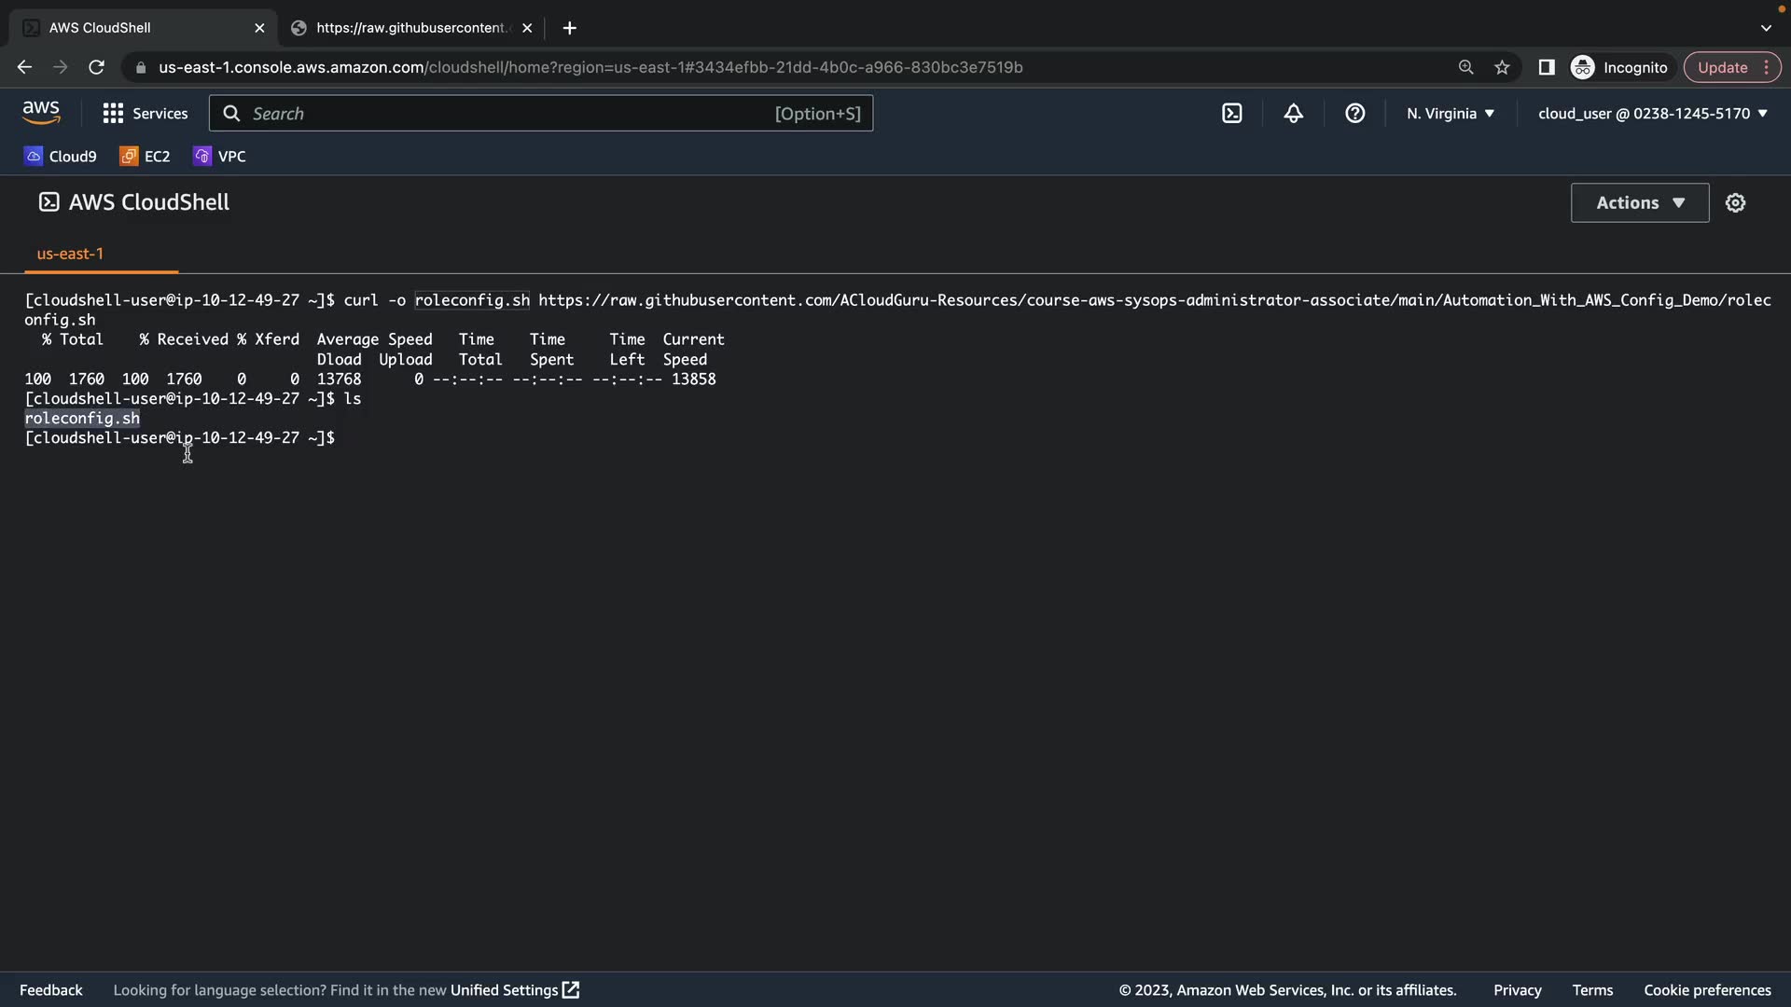
Task: Bookmark page with the star icon
Action: click(1502, 67)
